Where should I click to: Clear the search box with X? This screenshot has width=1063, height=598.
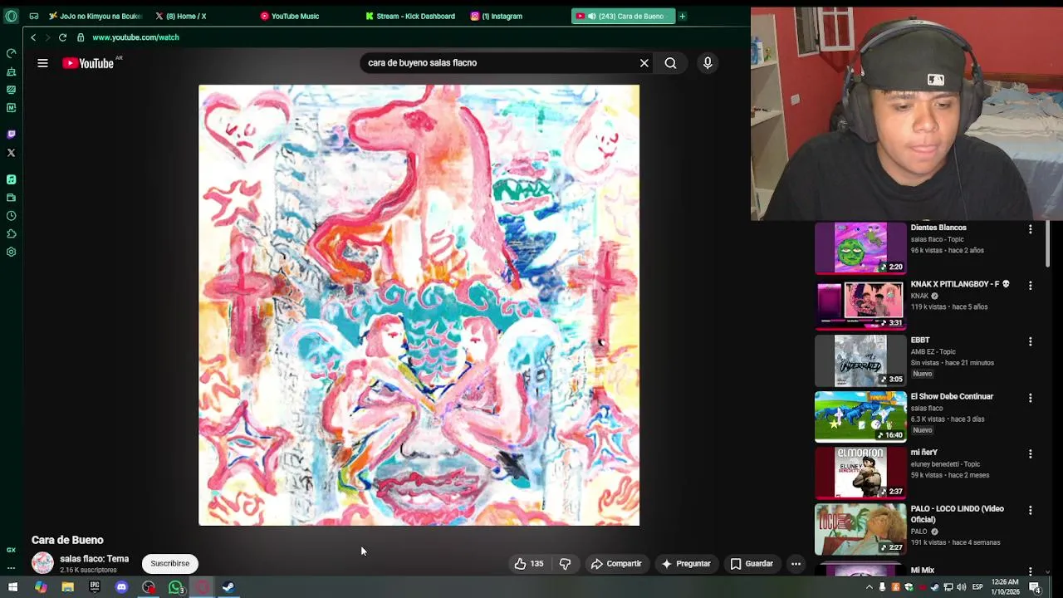coord(644,63)
